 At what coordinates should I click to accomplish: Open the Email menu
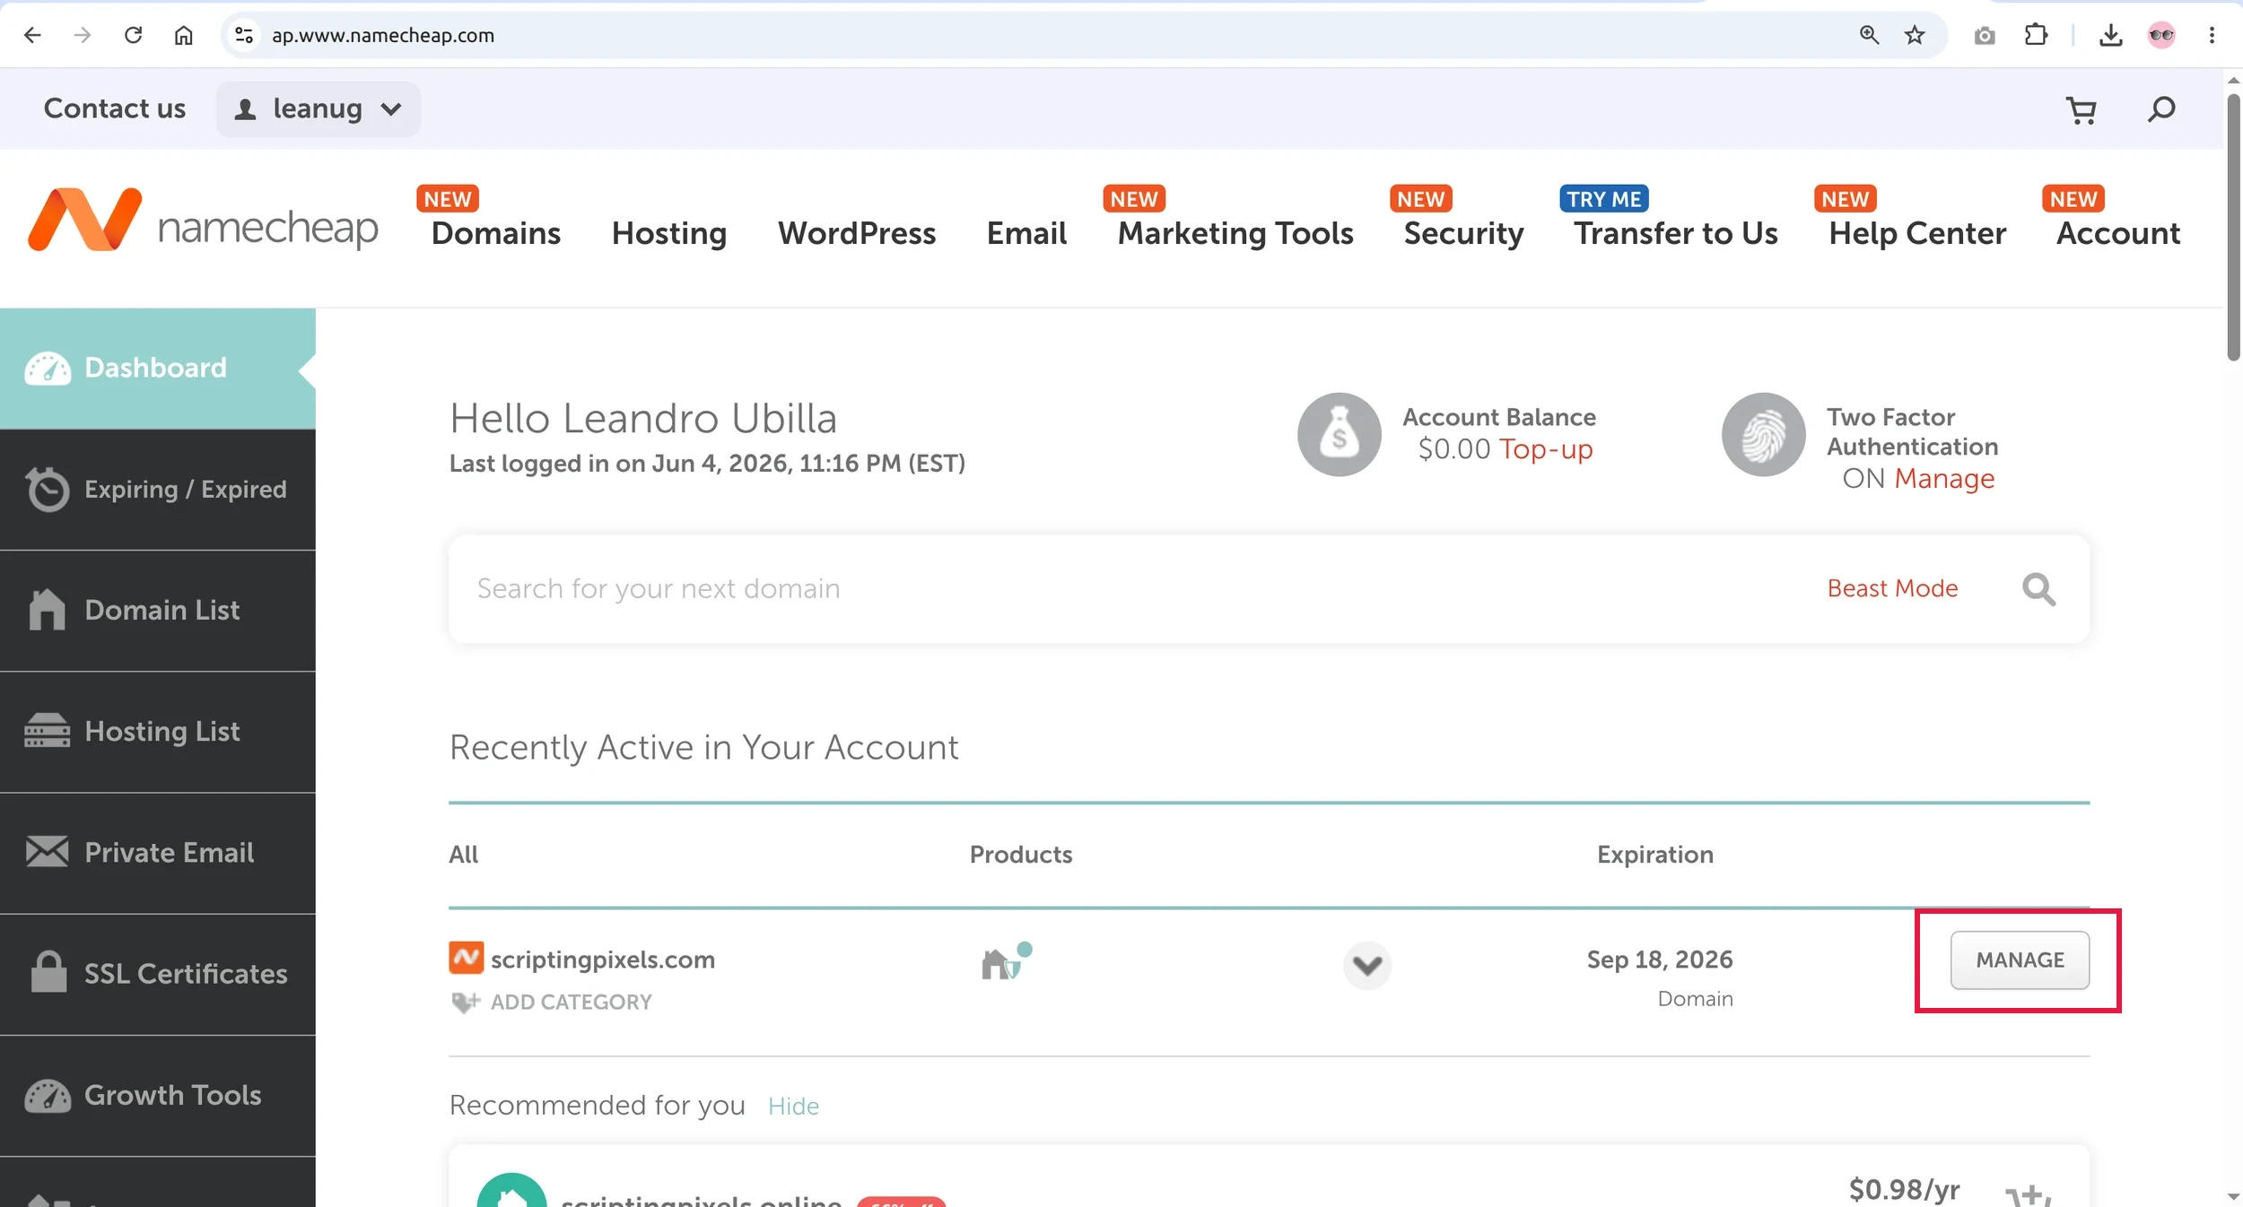click(1026, 233)
